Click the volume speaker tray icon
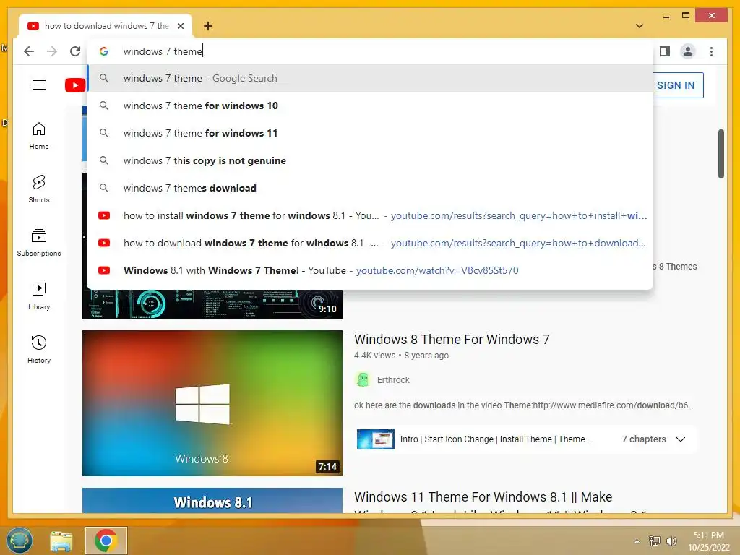Screen dimensions: 740x555 pos(671,541)
